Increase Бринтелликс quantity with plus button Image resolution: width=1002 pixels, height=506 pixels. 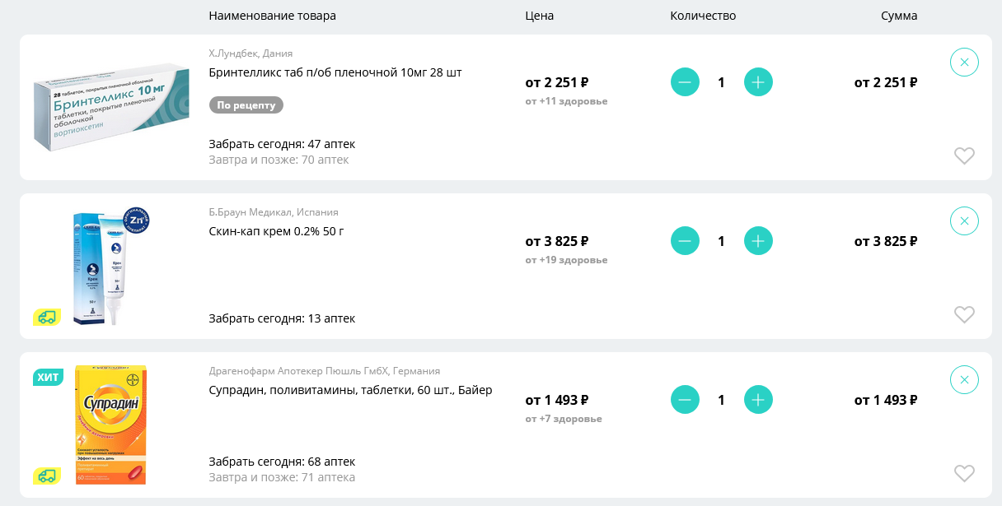(758, 82)
